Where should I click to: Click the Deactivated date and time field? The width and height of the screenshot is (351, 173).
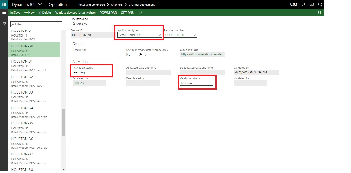pos(202,72)
